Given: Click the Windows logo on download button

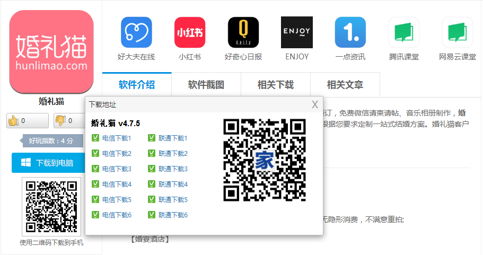Looking at the screenshot, I should pos(26,163).
